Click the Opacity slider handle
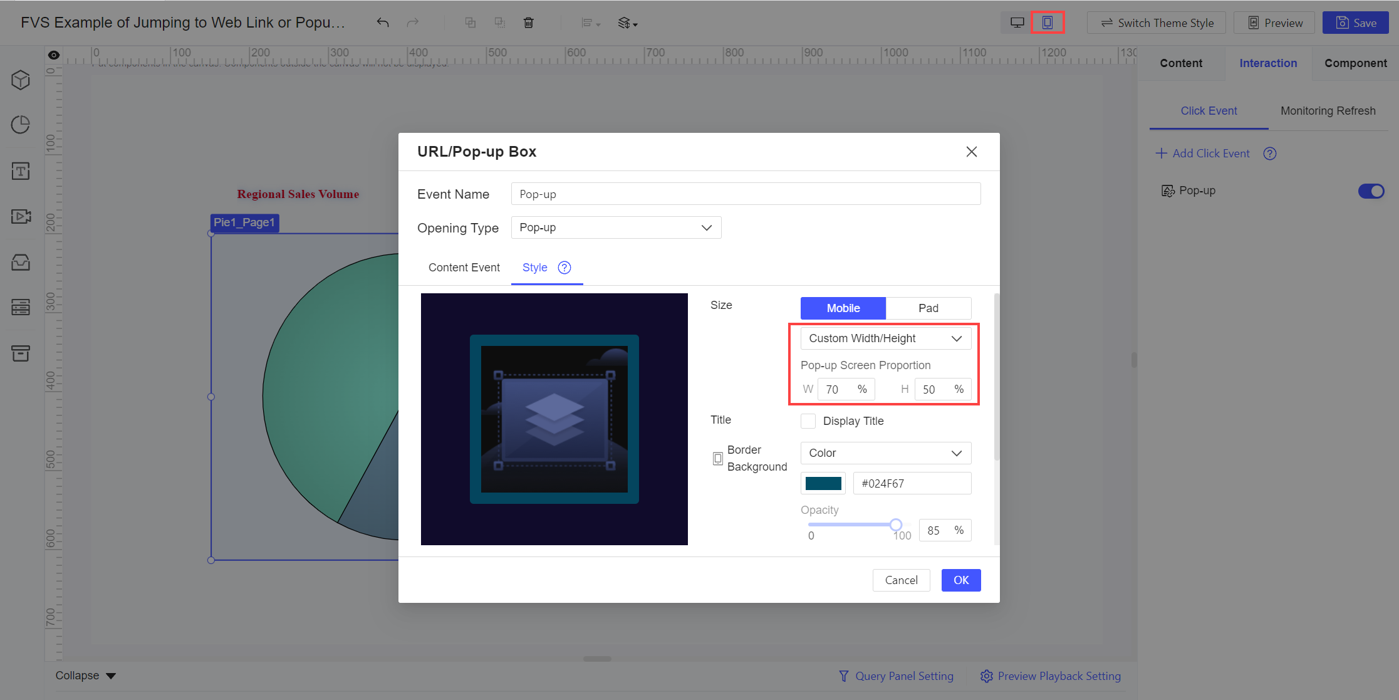This screenshot has height=700, width=1399. [x=896, y=525]
